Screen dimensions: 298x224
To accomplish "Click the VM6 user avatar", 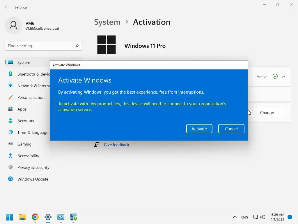I will pos(13,25).
